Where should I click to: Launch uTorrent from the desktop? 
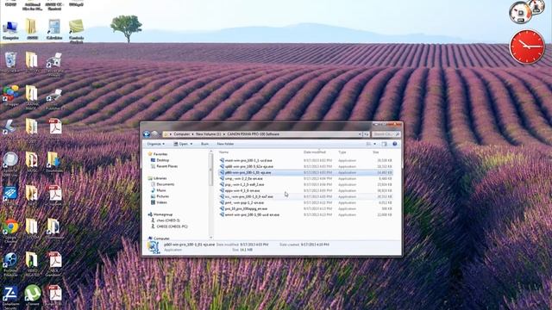(x=33, y=294)
